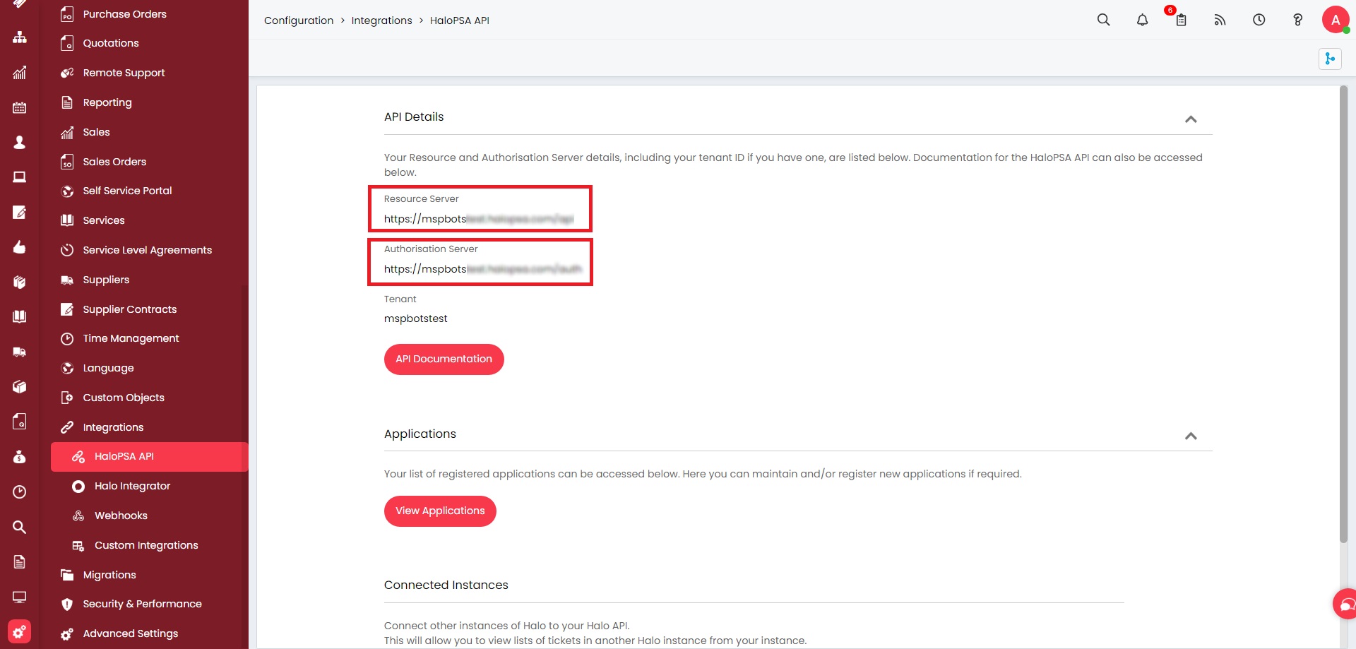1356x649 pixels.
Task: Go to Integrations breadcrumb link
Action: tap(381, 20)
